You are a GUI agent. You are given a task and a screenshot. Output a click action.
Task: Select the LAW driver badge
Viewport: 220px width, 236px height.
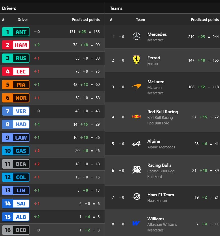pos(16,138)
